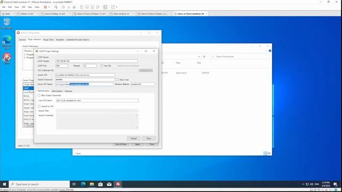The height and width of the screenshot is (192, 342).
Task: Open the power options dropdown arrow
Action: [49, 7]
